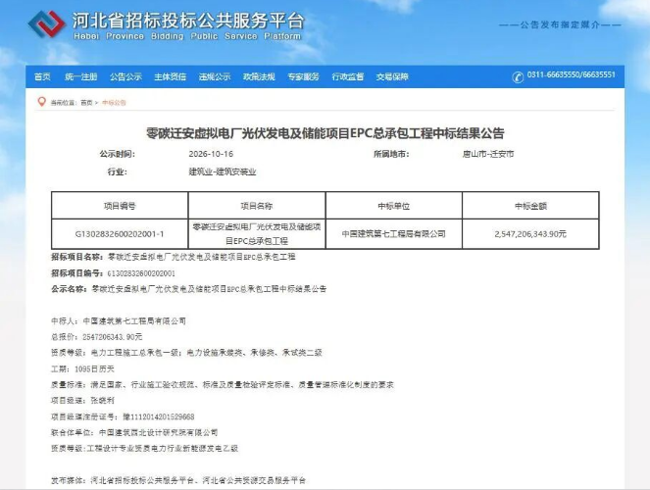
Task: Click the location pin icon in breadcrumb
Action: tap(41, 102)
